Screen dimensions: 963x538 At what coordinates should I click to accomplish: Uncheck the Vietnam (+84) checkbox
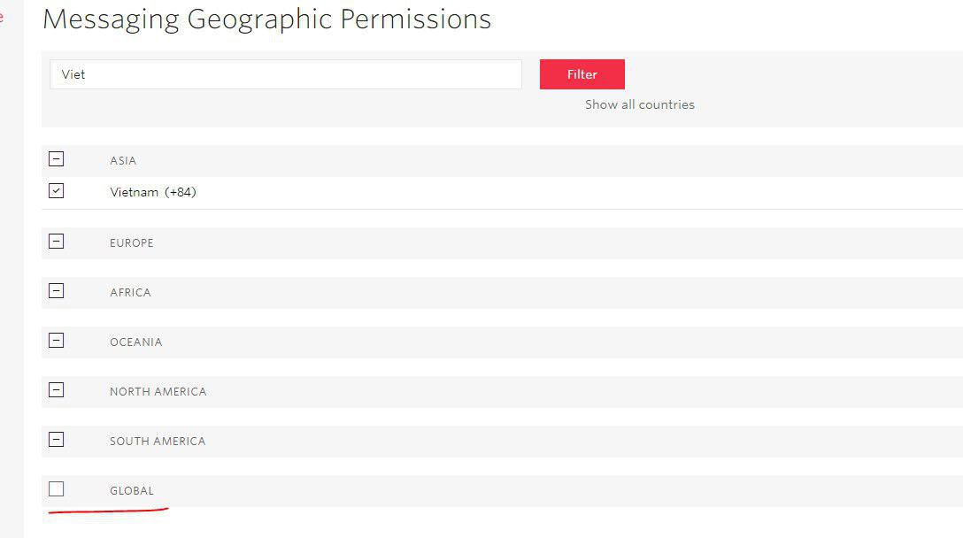57,191
